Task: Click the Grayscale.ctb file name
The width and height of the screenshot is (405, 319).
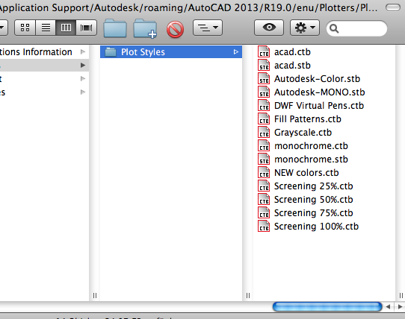Action: [x=303, y=133]
